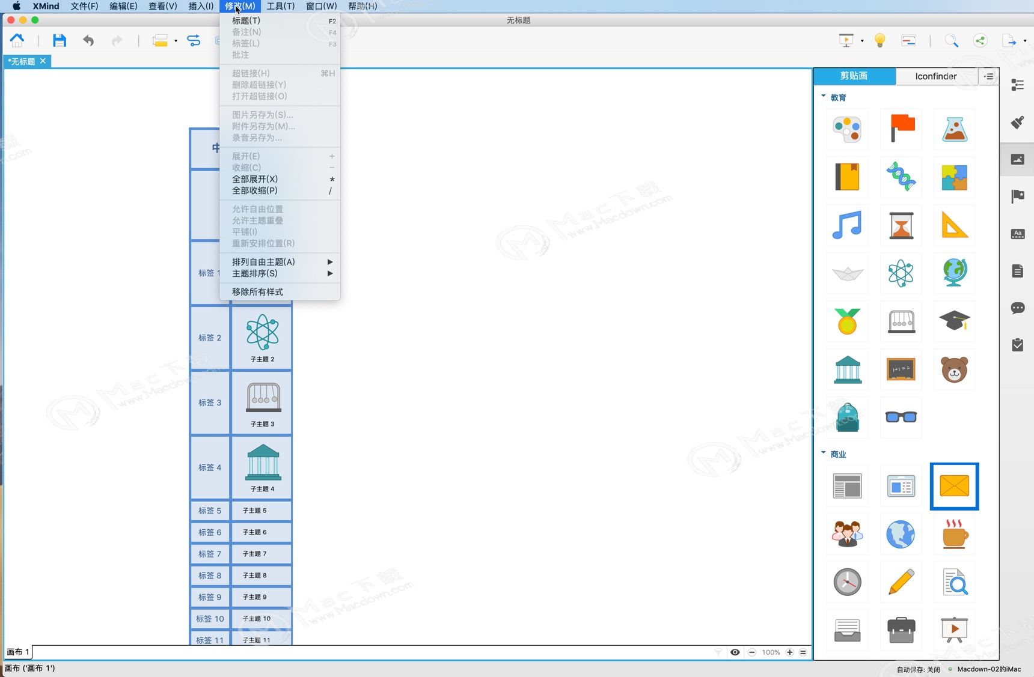
Task: Select the 子主题 2 atom cell
Action: pyautogui.click(x=262, y=338)
